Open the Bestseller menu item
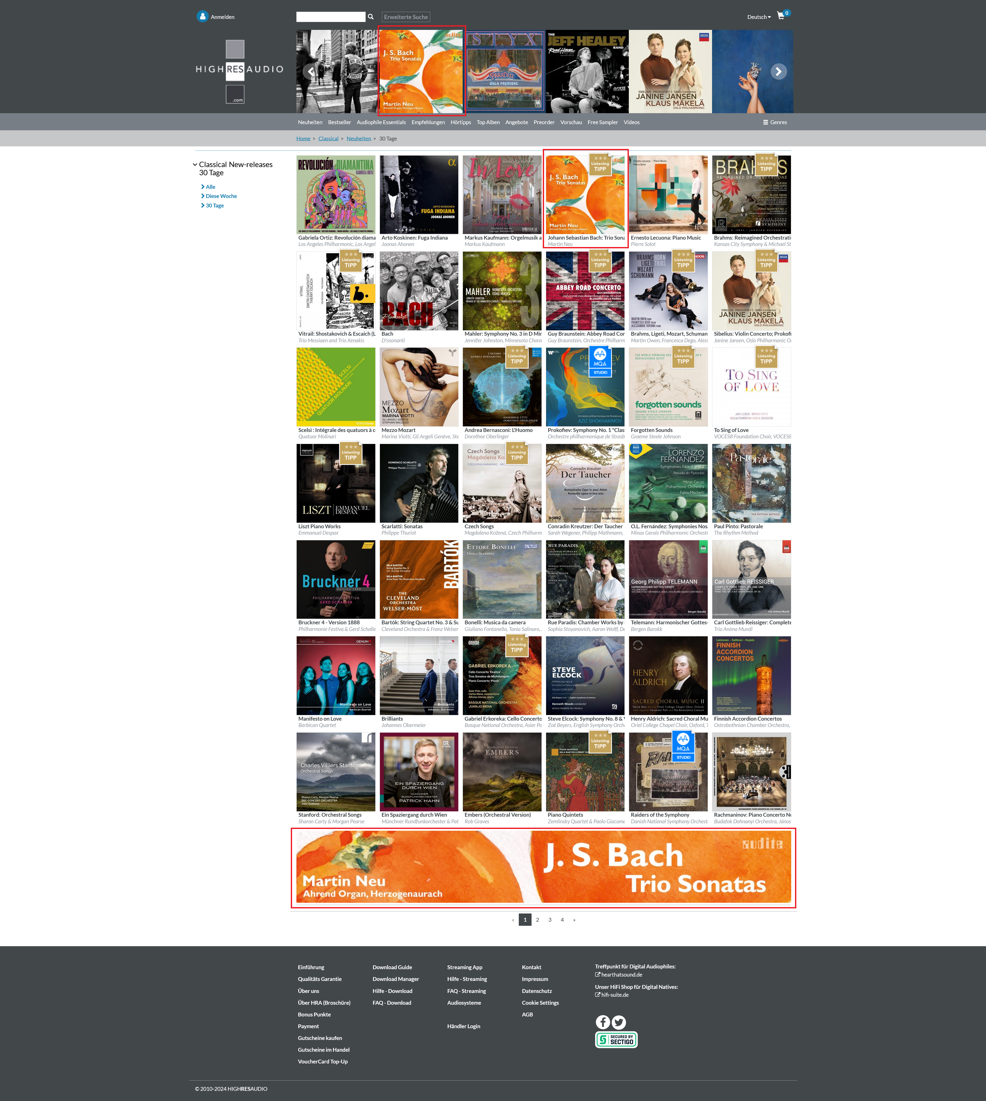 (x=339, y=122)
